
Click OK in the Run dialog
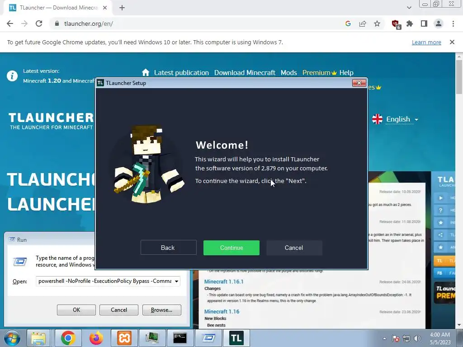click(76, 310)
